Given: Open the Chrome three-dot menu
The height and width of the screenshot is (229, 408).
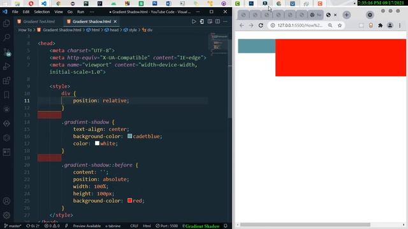Looking at the screenshot, I should (400, 25).
